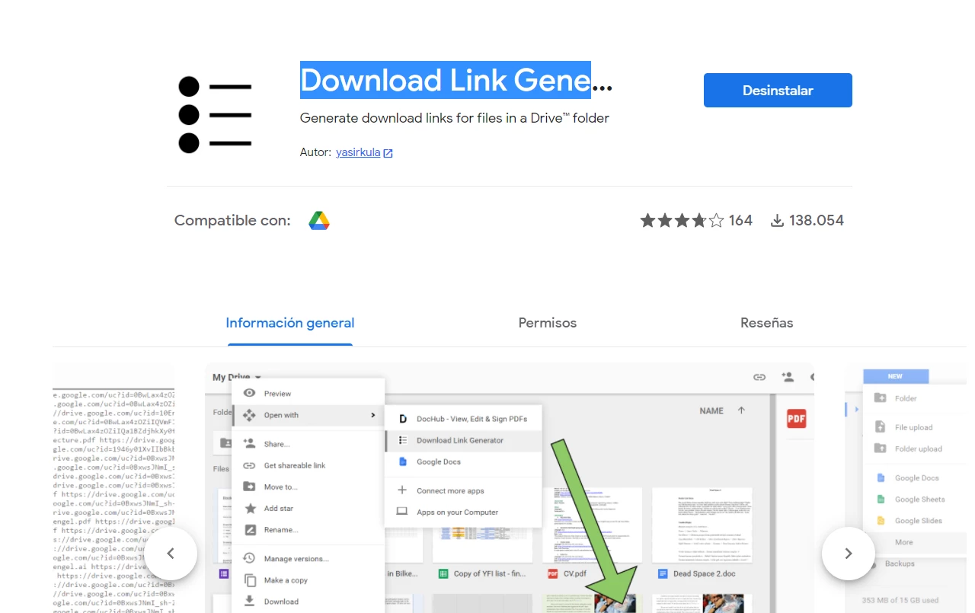Click the download count icon beside 138.054
The width and height of the screenshot is (975, 613).
tap(777, 221)
